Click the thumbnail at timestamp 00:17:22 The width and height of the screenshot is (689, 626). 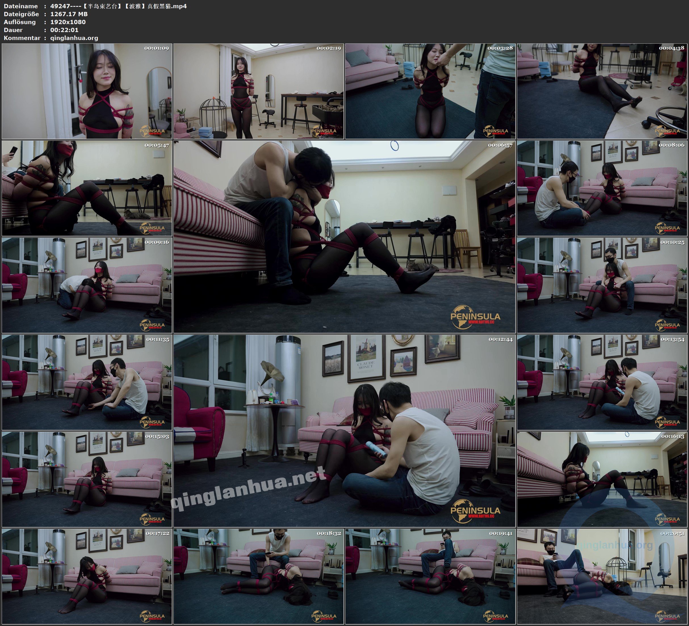87,576
